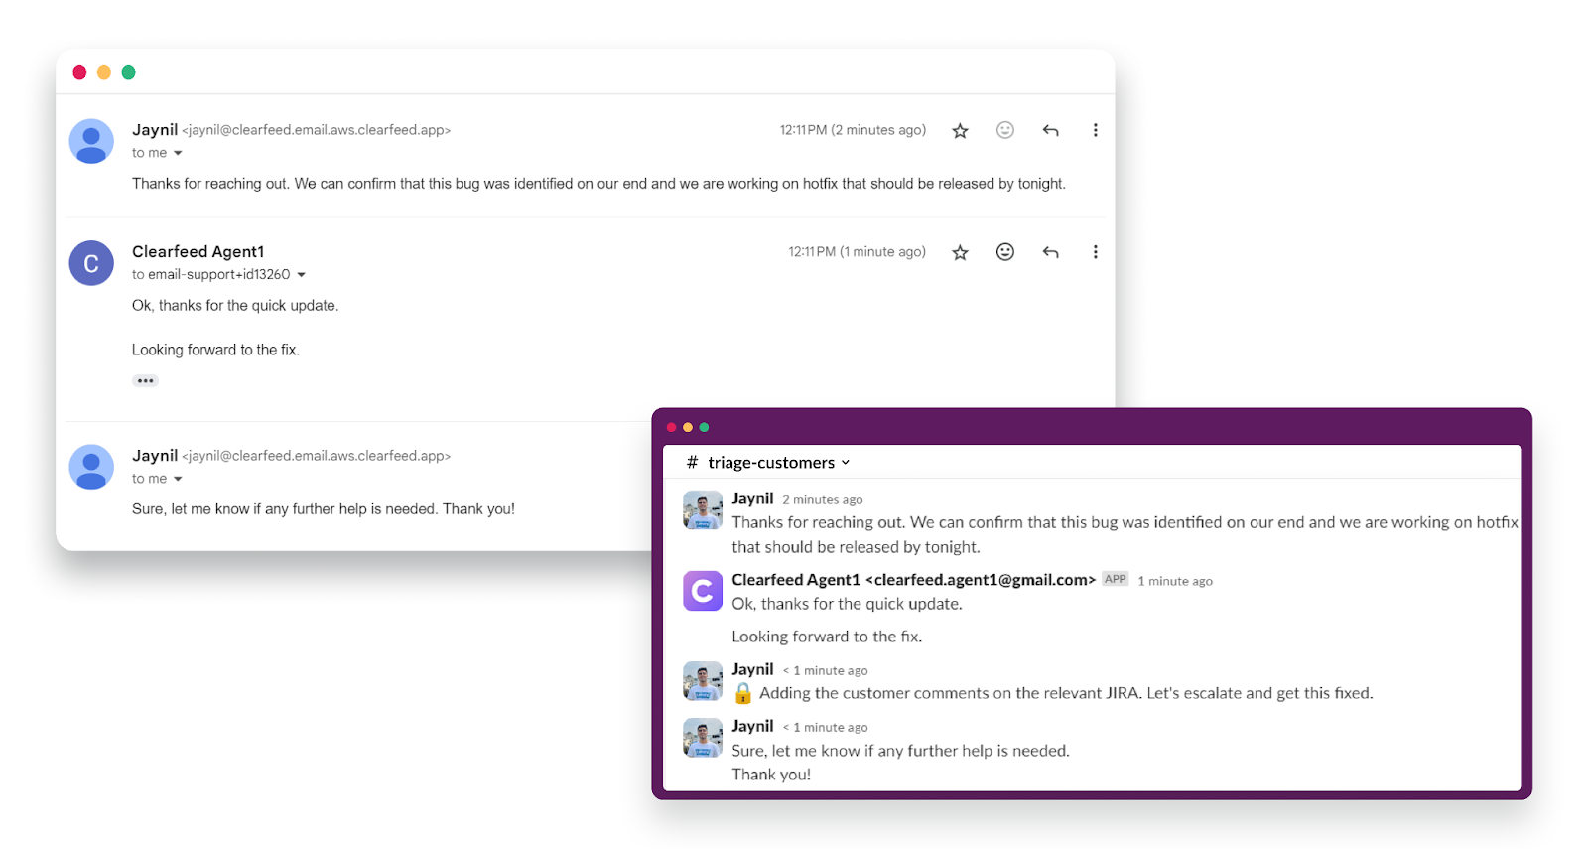Open the triage-customers channel dropdown in Slack
The width and height of the screenshot is (1588, 849).
click(x=846, y=463)
